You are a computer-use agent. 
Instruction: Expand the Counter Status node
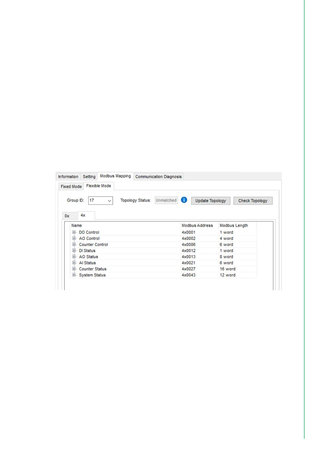point(74,269)
